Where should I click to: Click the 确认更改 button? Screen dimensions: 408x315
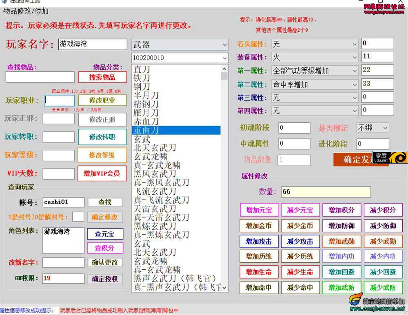pos(105,262)
